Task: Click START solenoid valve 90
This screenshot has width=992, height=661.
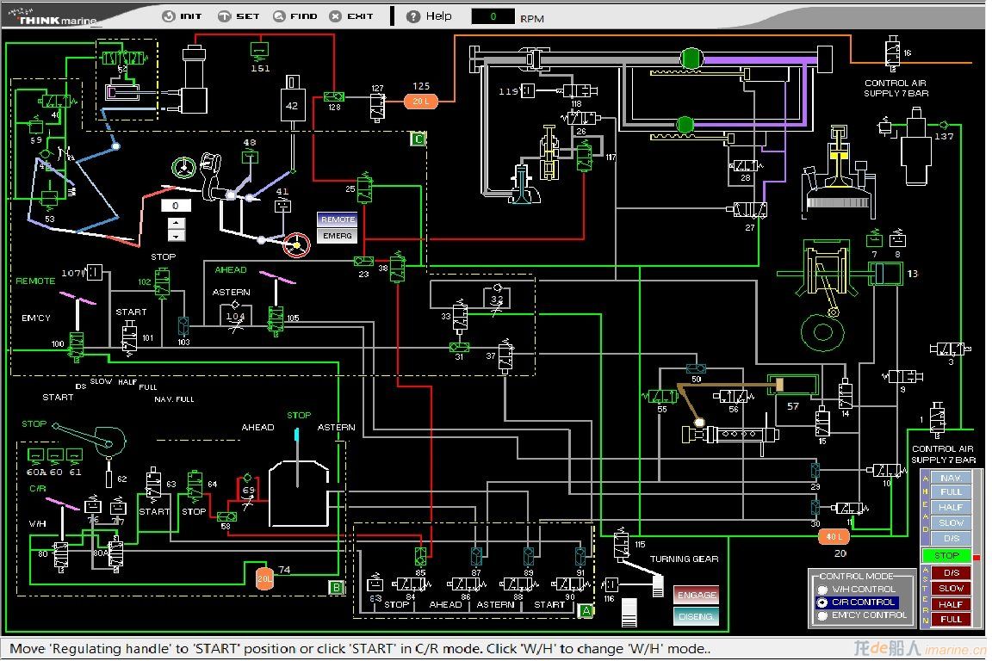Action: 571,584
